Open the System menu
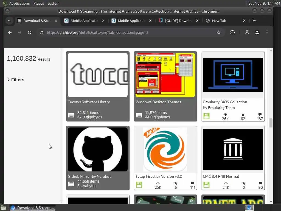 (54, 3)
